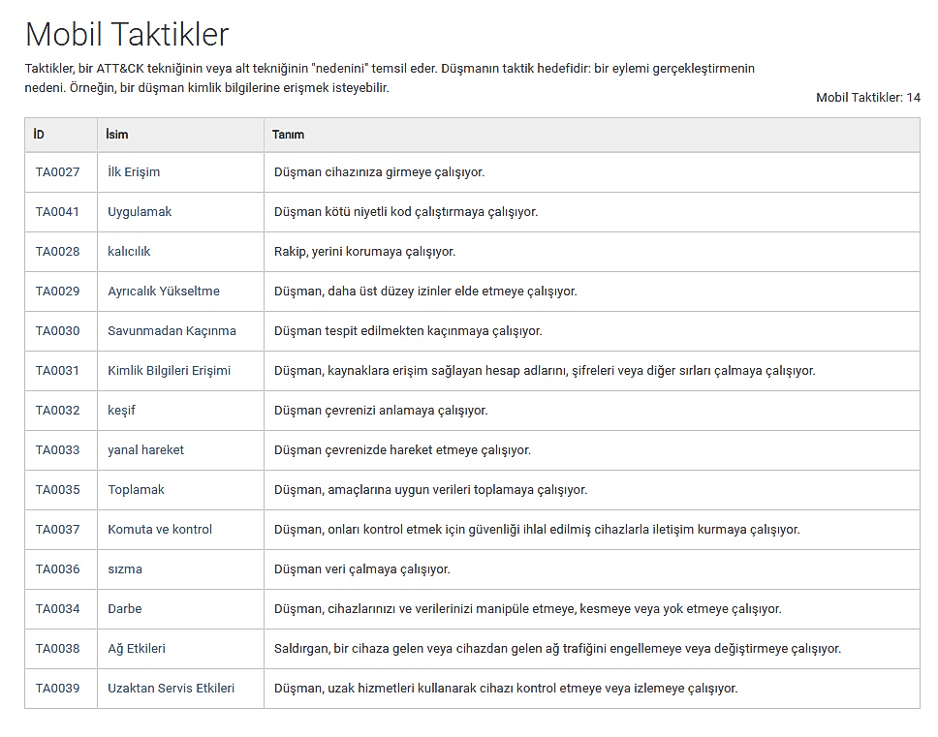Click the Ağ Etkileri link
Viewport: 938px width, 737px height.
point(137,649)
